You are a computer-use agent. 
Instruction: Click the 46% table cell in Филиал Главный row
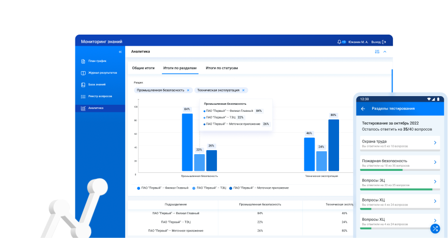pos(344,213)
